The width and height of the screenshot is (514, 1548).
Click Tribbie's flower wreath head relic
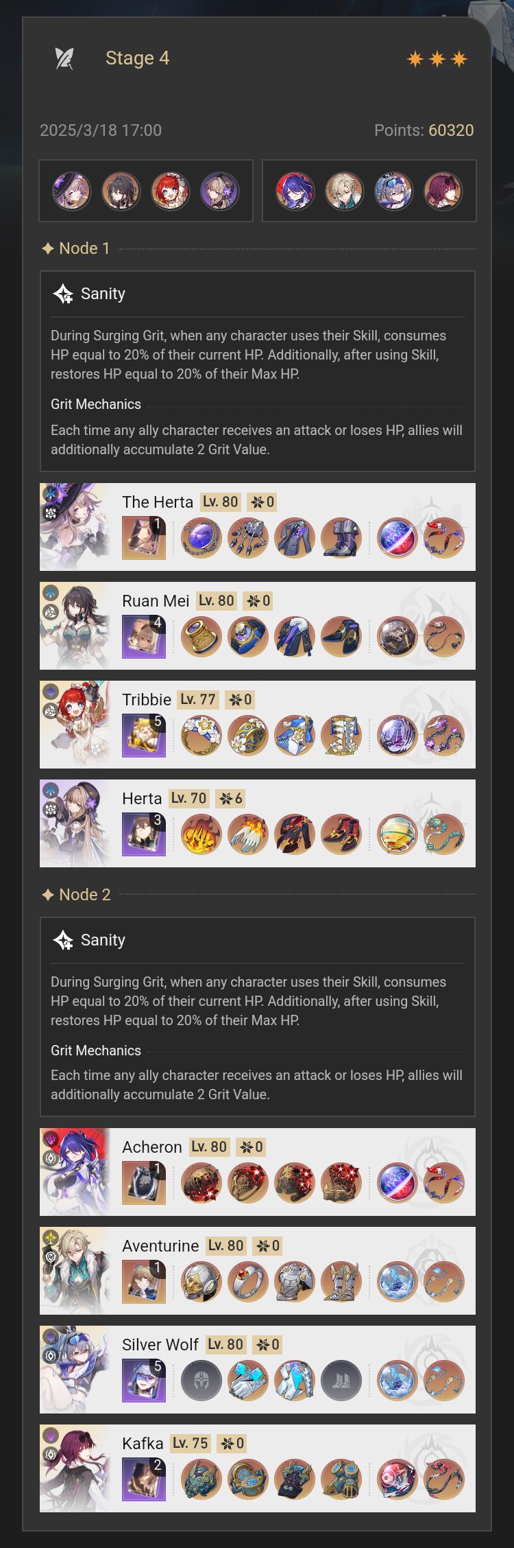(x=201, y=736)
